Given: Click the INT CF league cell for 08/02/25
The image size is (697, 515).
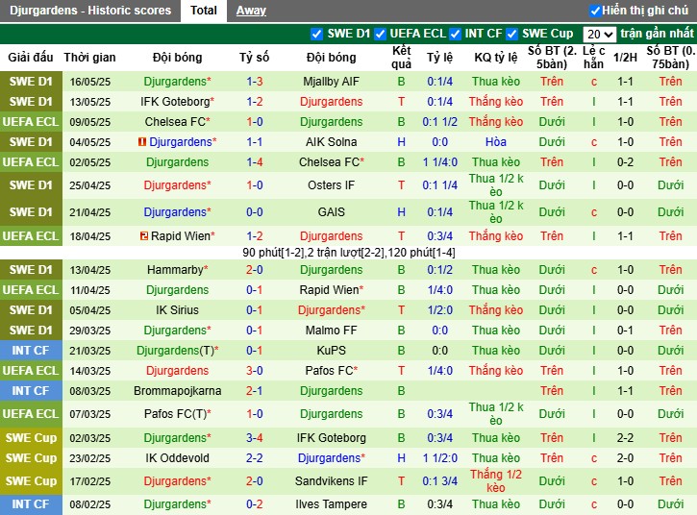Looking at the screenshot, I should 31,504.
